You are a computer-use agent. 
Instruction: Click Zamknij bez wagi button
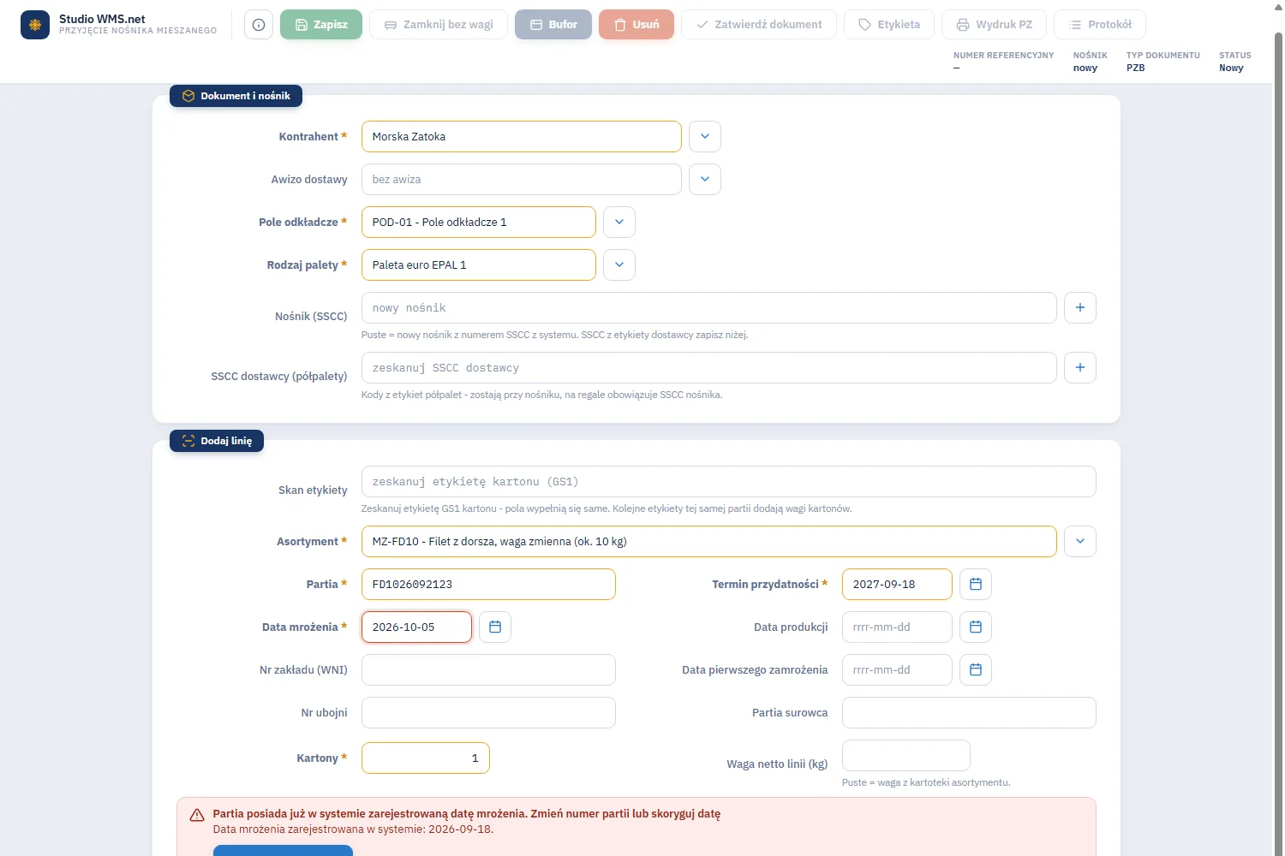click(x=439, y=25)
